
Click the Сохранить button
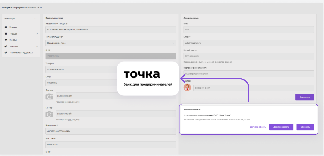(305, 97)
